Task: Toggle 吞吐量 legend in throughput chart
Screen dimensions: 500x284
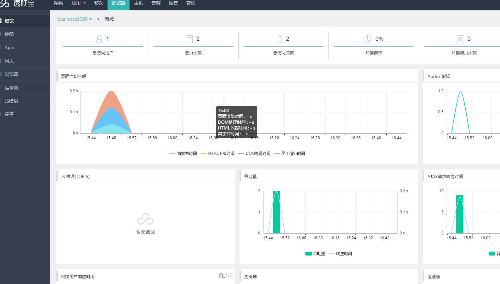Action: click(315, 254)
